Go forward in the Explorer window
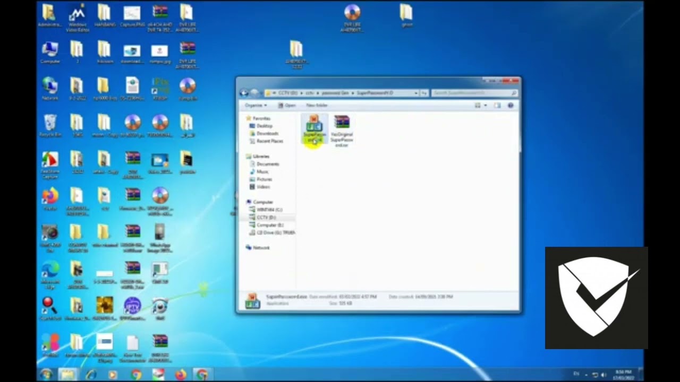 254,93
